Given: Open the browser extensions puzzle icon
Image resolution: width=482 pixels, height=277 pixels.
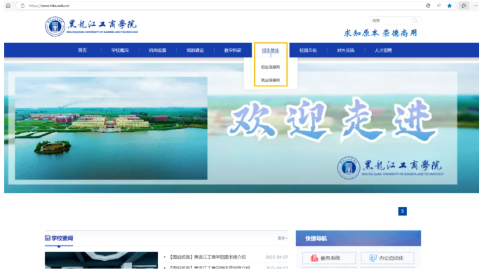Looking at the screenshot, I should point(464,6).
